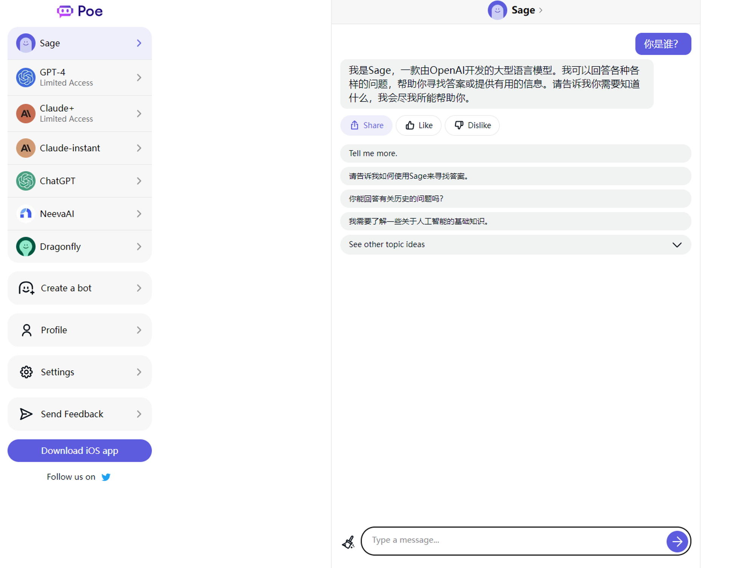This screenshot has width=756, height=568.
Task: Click the Create a bot label
Action: click(66, 288)
